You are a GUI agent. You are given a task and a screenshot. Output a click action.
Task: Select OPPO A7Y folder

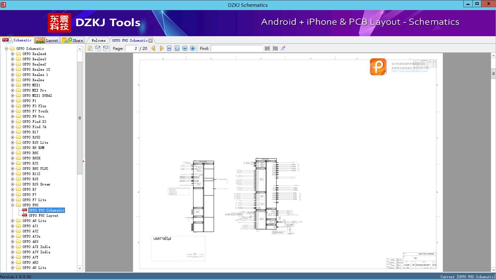tap(30, 257)
